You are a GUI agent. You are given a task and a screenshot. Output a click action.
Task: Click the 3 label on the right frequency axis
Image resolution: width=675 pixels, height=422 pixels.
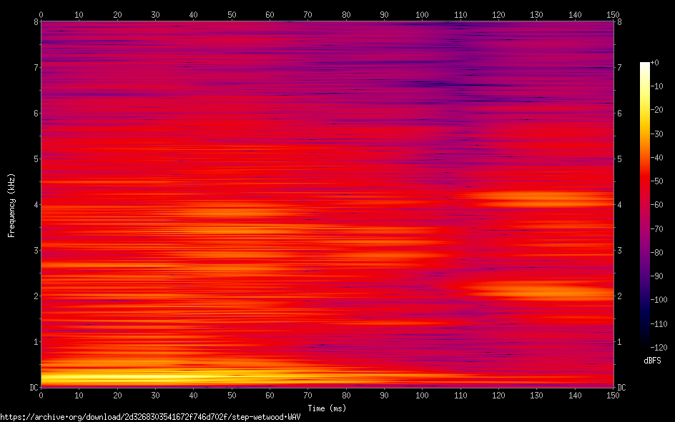click(619, 251)
